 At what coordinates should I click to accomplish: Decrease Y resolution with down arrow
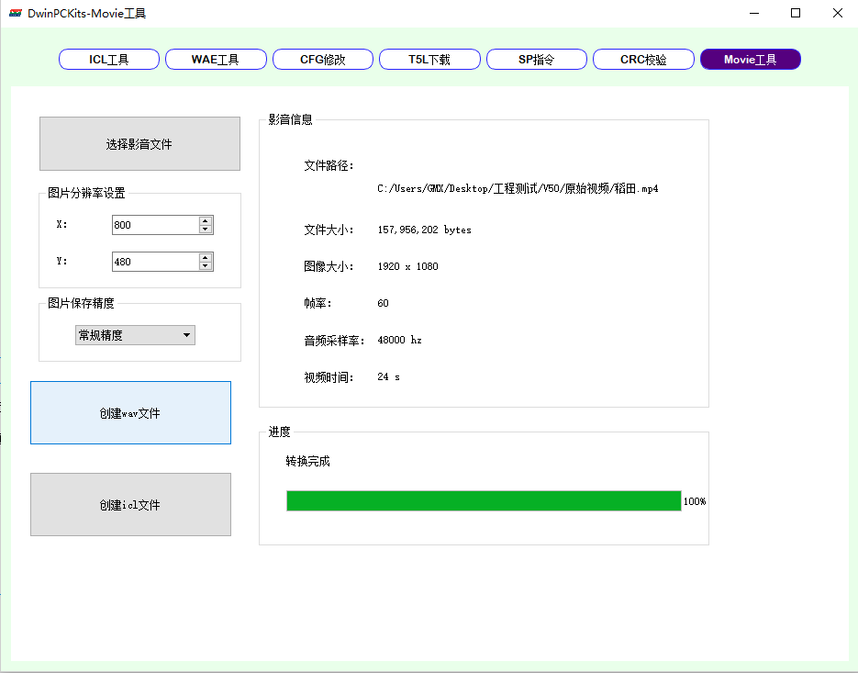[206, 266]
